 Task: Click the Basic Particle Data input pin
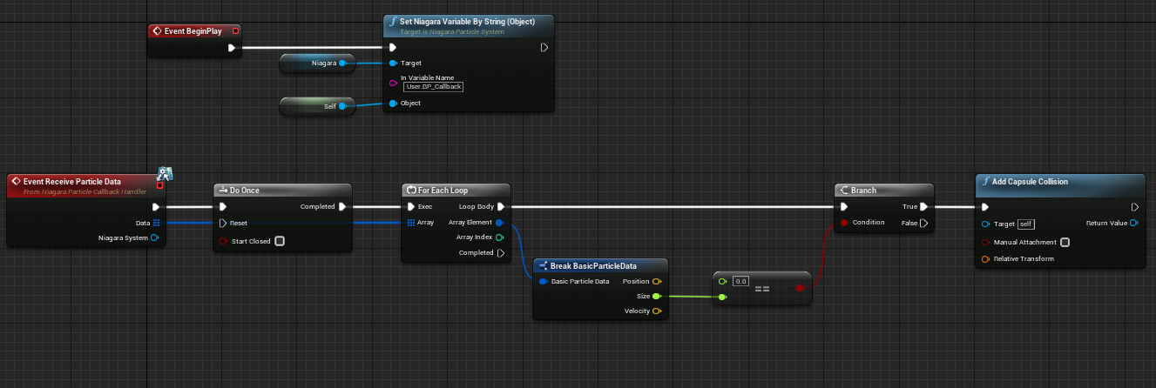pyautogui.click(x=544, y=282)
